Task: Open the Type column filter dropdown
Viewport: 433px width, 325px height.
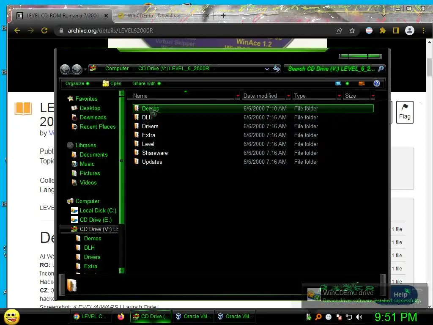Action: [x=340, y=96]
